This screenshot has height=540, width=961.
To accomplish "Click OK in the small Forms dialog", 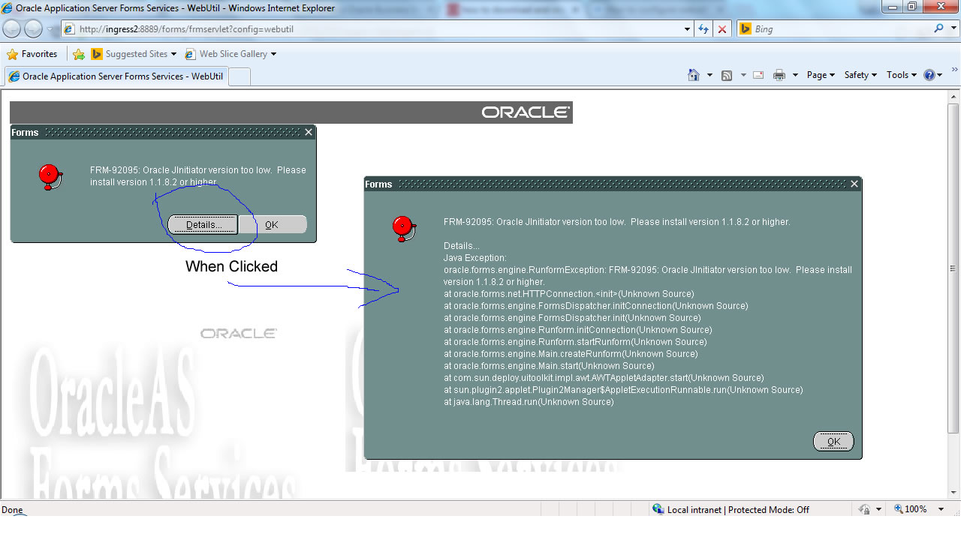I will pyautogui.click(x=272, y=224).
